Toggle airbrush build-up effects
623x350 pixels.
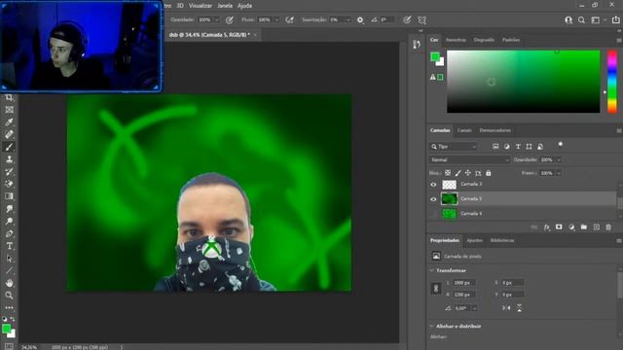coord(290,19)
